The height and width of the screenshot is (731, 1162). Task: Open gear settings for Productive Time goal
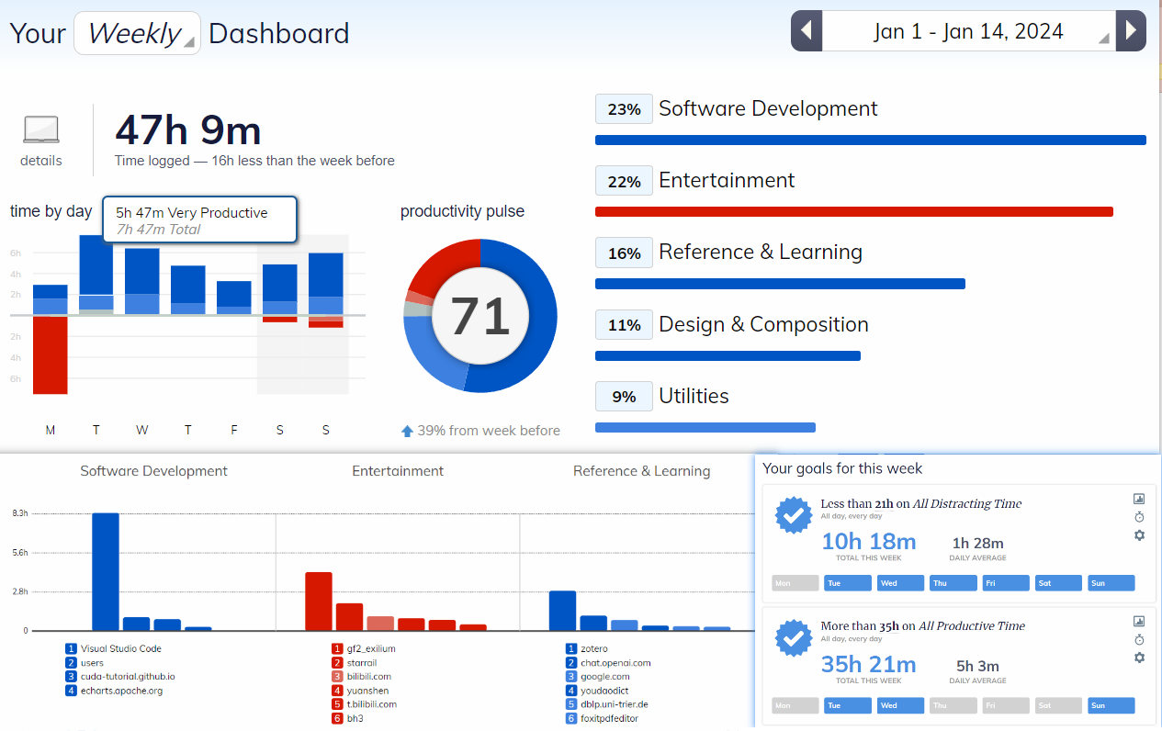1139,658
